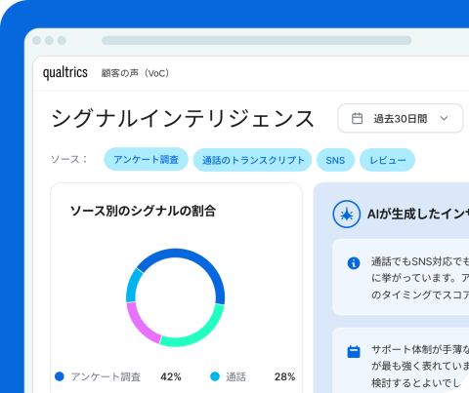
Task: Click the 42% legend value
Action: [x=171, y=376]
